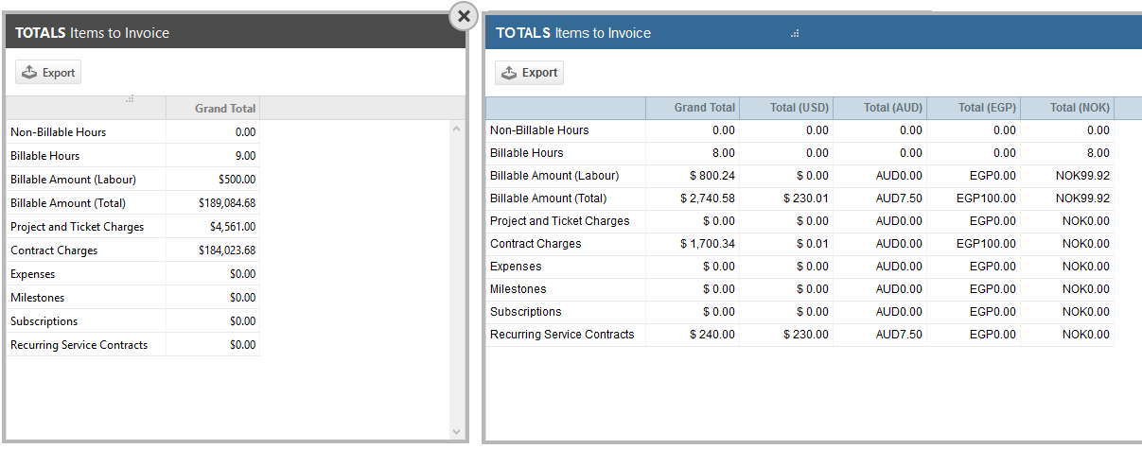This screenshot has height=449, width=1142.
Task: Click Export in the blue-header Totals panel
Action: click(529, 73)
